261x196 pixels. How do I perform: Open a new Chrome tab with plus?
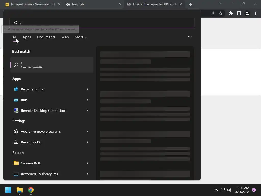[191, 4]
